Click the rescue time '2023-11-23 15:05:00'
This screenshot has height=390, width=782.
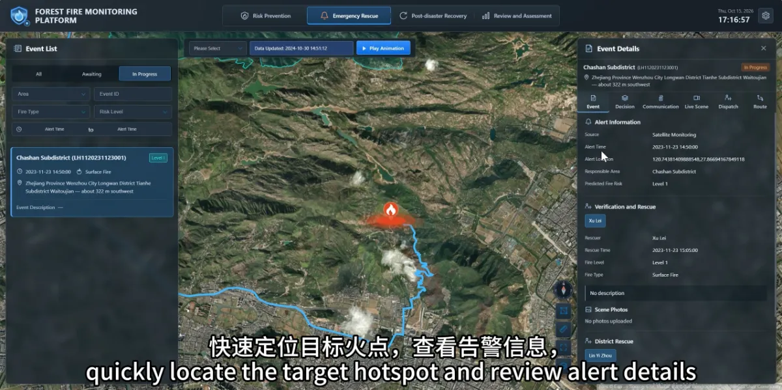point(674,250)
